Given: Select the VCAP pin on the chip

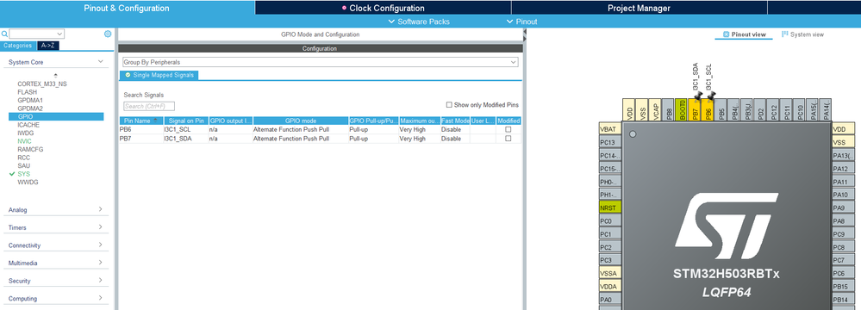Looking at the screenshot, I should pyautogui.click(x=655, y=110).
